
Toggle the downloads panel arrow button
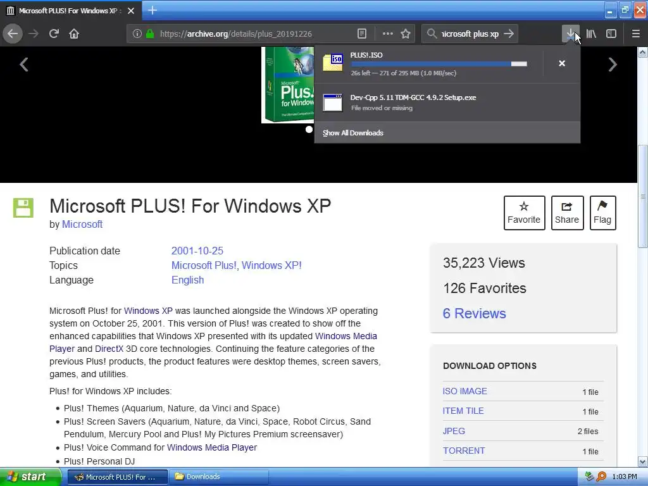[x=570, y=34]
